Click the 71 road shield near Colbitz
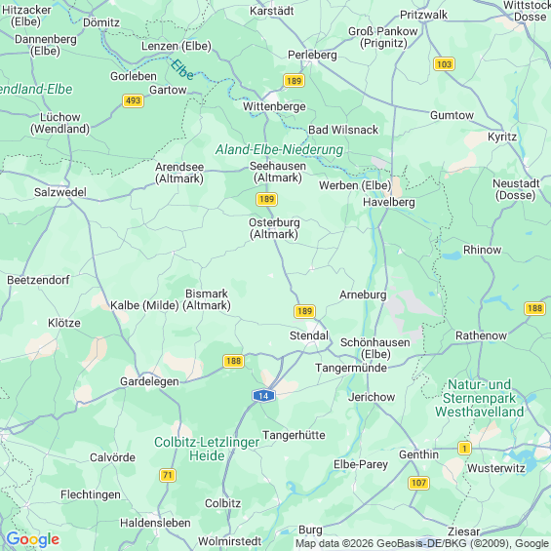 [168, 475]
